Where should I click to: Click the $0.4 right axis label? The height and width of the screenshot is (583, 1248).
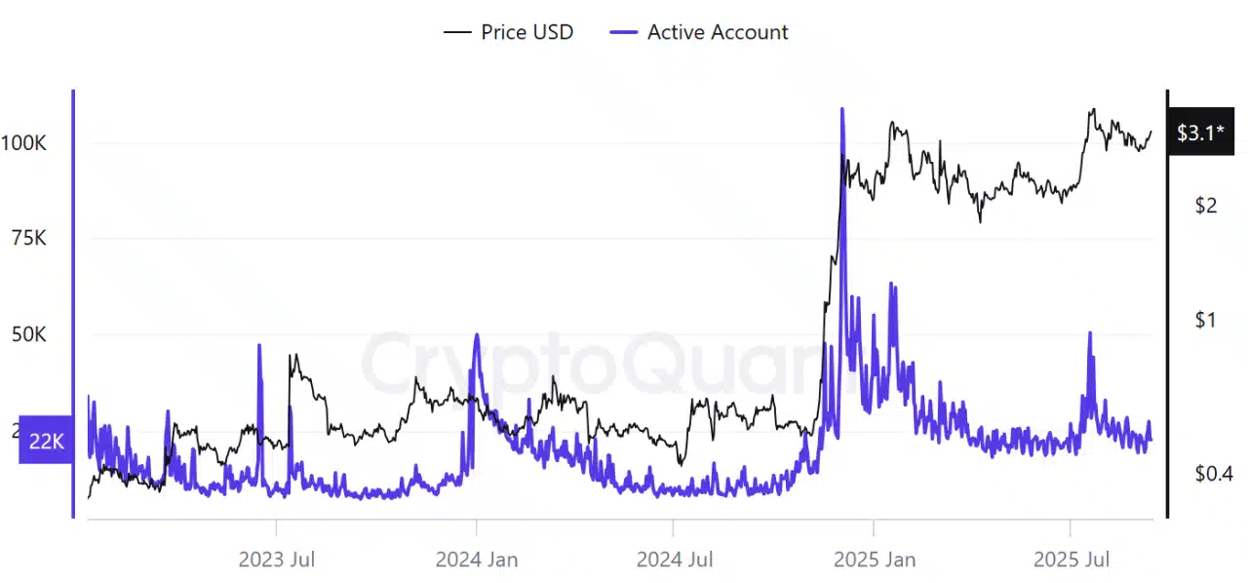pos(1212,474)
